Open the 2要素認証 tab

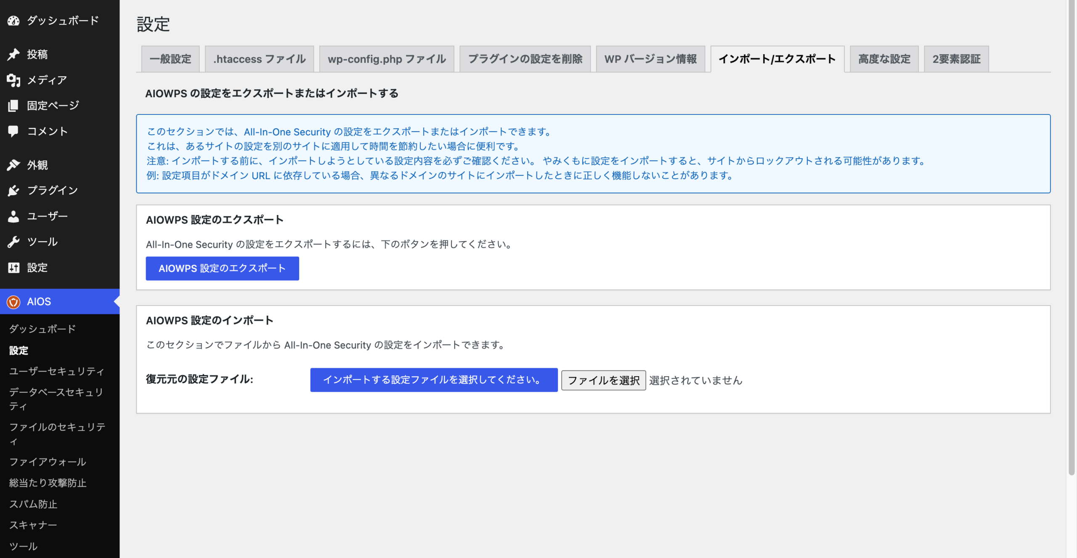(x=956, y=59)
